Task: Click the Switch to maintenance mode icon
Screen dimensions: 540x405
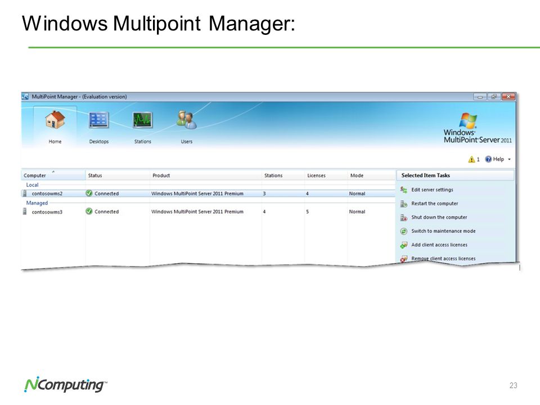Action: (404, 231)
